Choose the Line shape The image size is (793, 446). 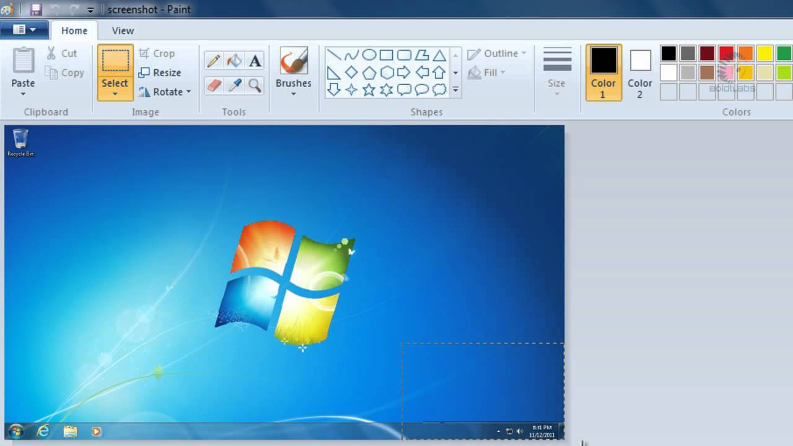tap(333, 55)
